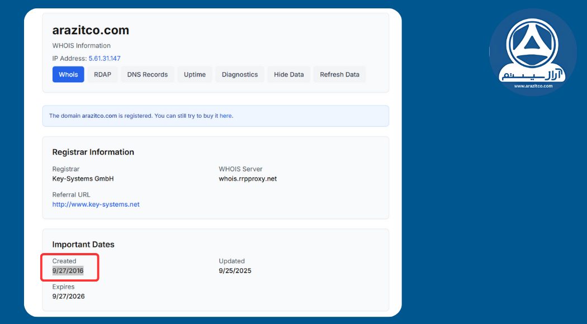Click the 'here' link to buy domain
This screenshot has height=324, width=587.
(225, 116)
